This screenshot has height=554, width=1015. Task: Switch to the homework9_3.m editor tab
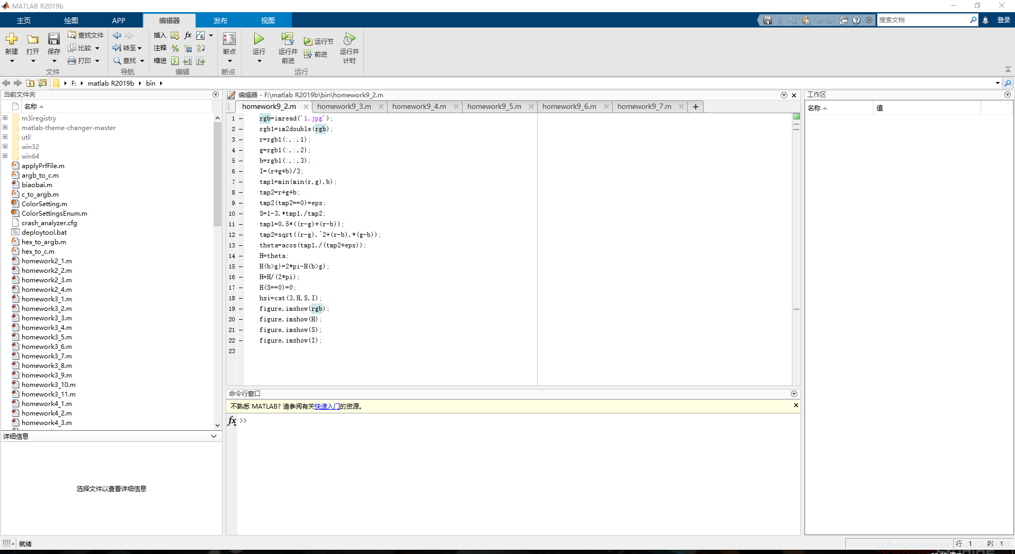coord(344,106)
